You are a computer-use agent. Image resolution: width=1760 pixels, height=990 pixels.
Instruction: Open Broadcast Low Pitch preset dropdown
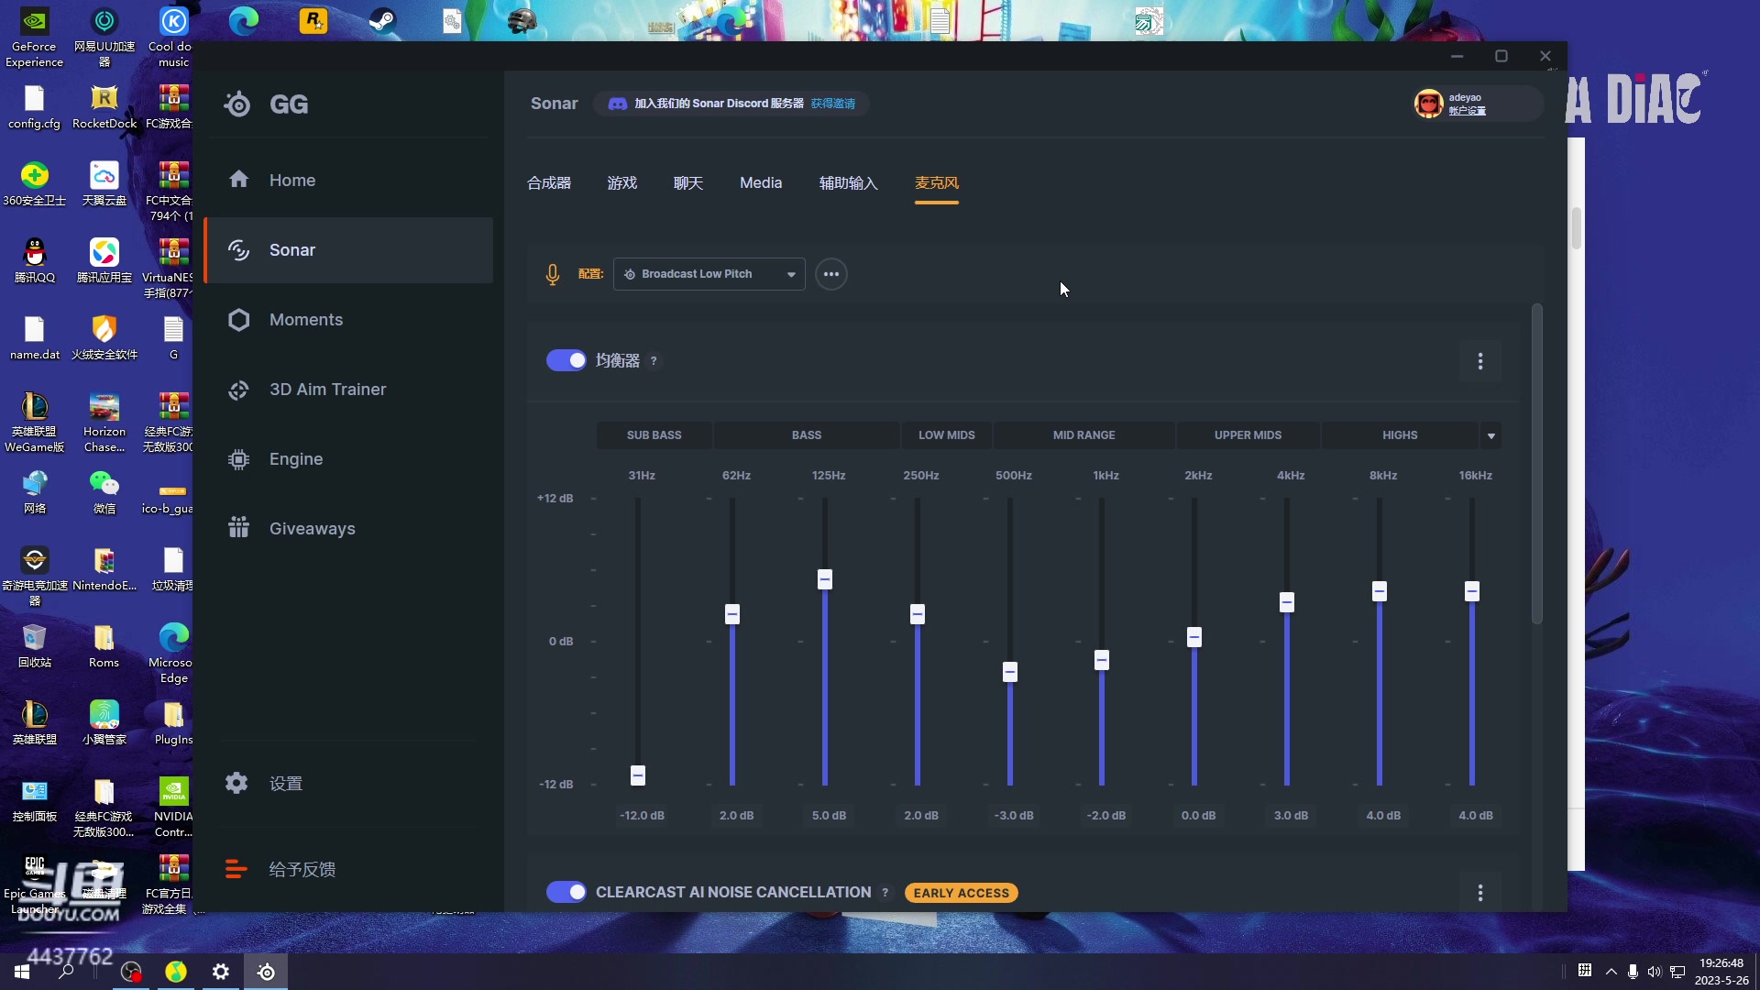pos(709,274)
